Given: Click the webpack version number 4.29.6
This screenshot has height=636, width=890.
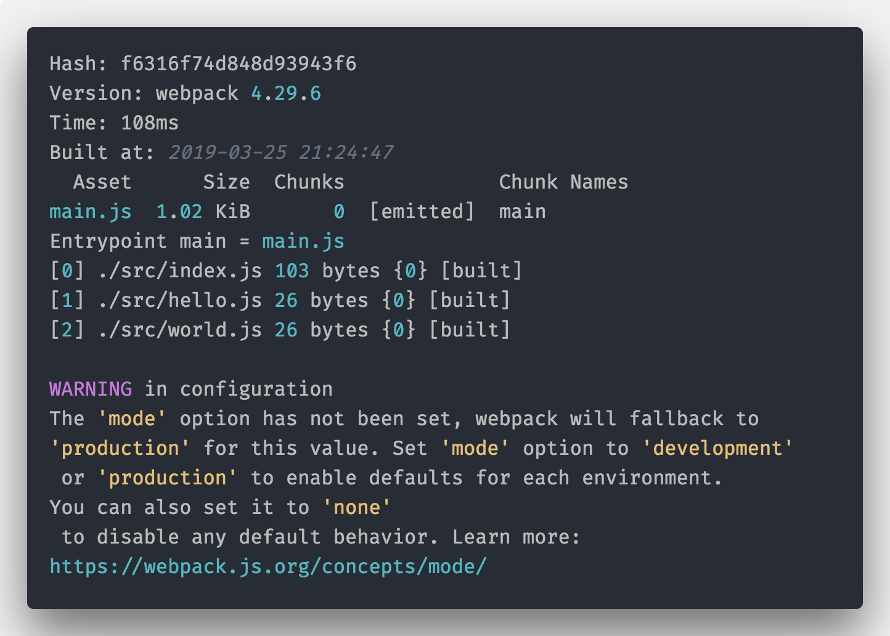Looking at the screenshot, I should point(286,93).
